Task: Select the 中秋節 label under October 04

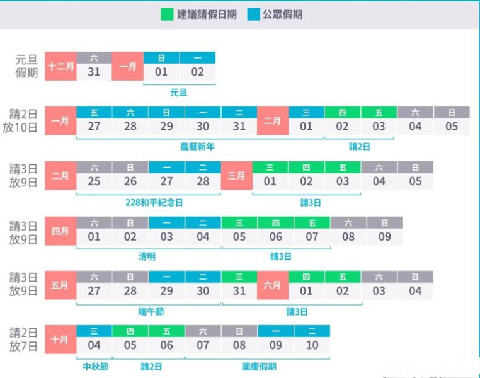Action: (94, 367)
